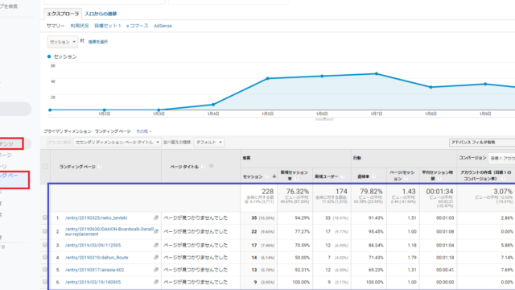Click help icon next to 新規ユーザー column
The height and width of the screenshot is (290, 515).
pos(343,176)
